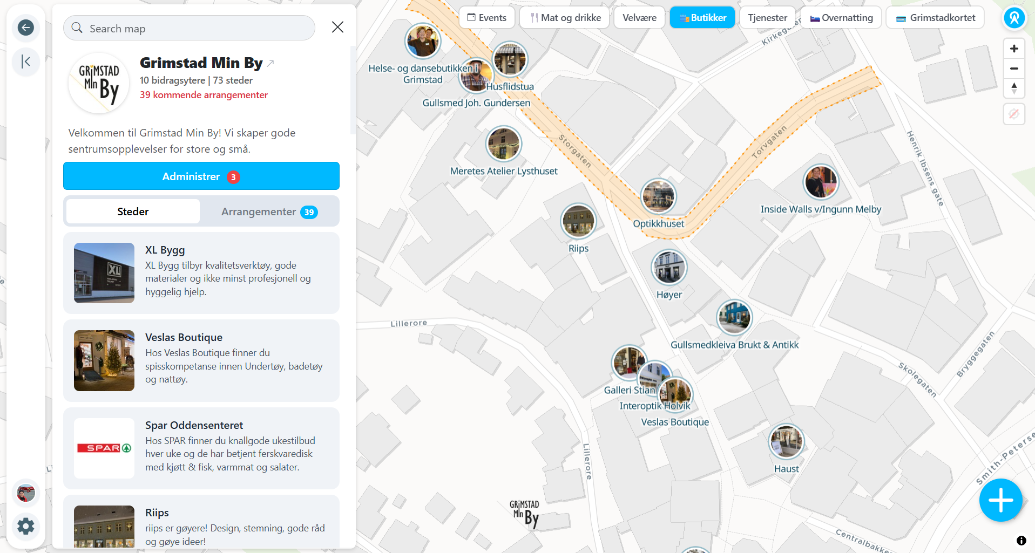This screenshot has height=553, width=1035.
Task: Toggle the Butikker category filter
Action: [702, 18]
